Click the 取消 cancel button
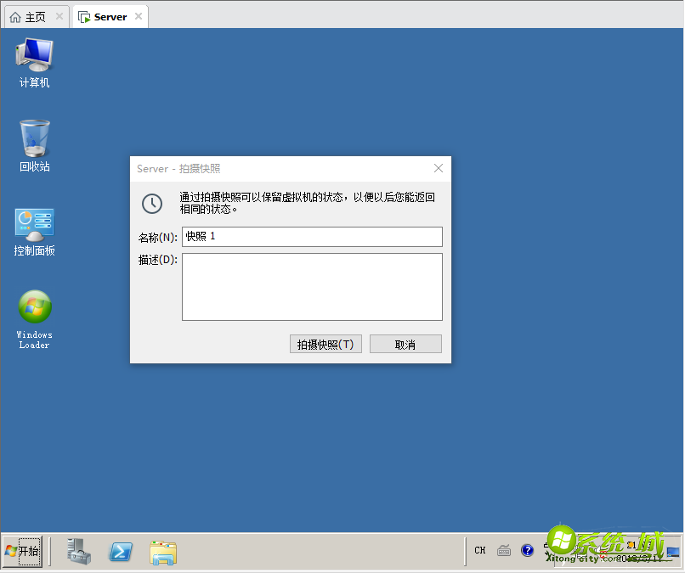 click(405, 343)
